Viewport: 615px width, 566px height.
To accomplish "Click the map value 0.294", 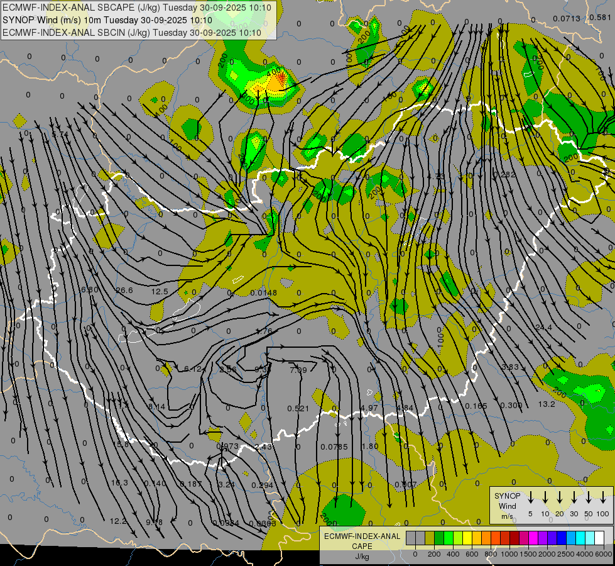I will (x=263, y=485).
